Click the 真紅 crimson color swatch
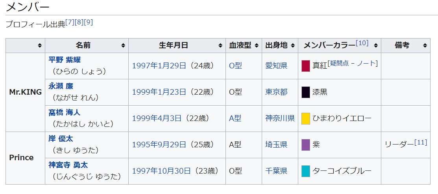This screenshot has height=194, width=438. coord(306,66)
